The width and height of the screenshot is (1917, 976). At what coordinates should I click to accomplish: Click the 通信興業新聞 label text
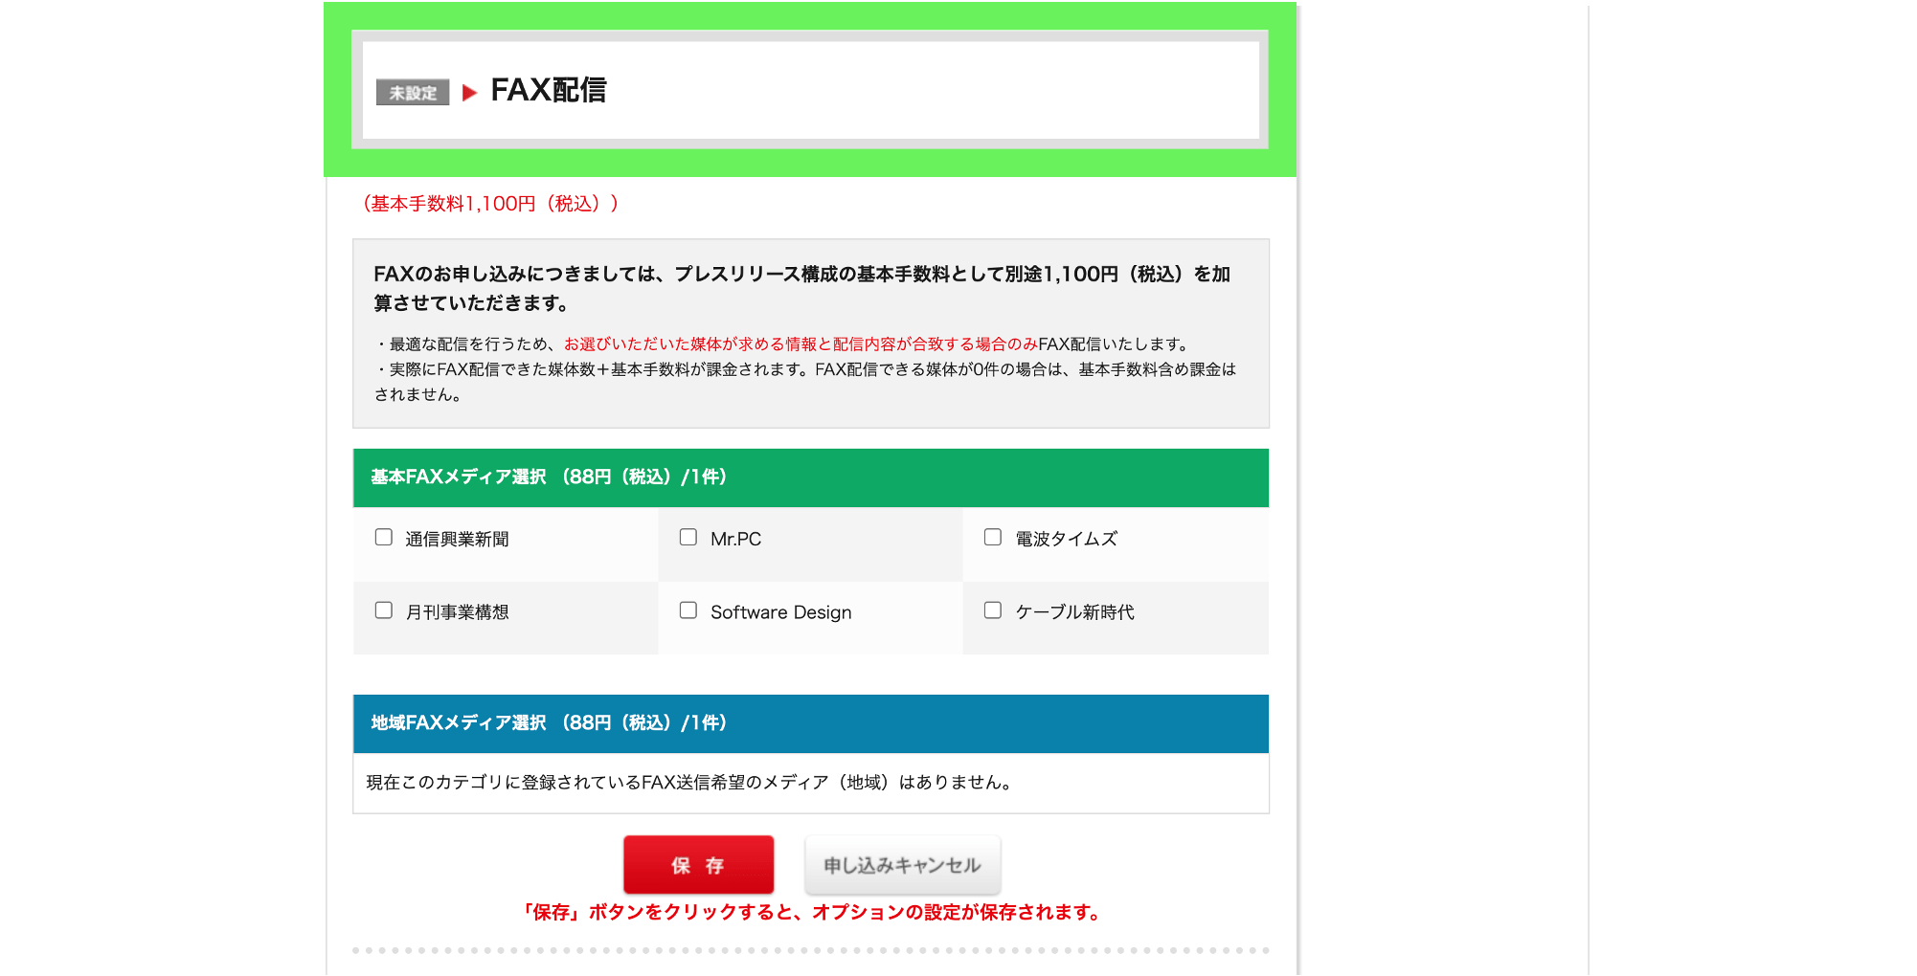click(457, 540)
